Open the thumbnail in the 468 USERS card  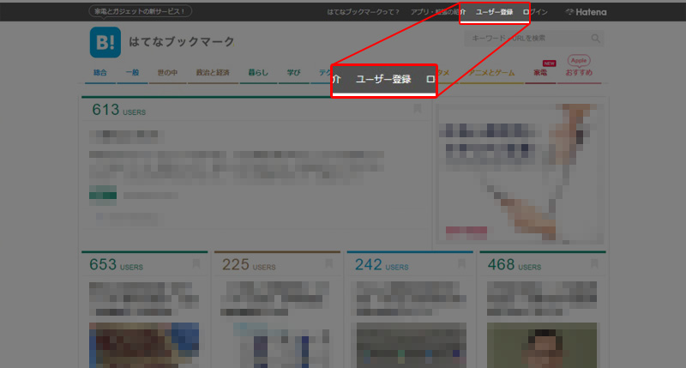click(542, 345)
